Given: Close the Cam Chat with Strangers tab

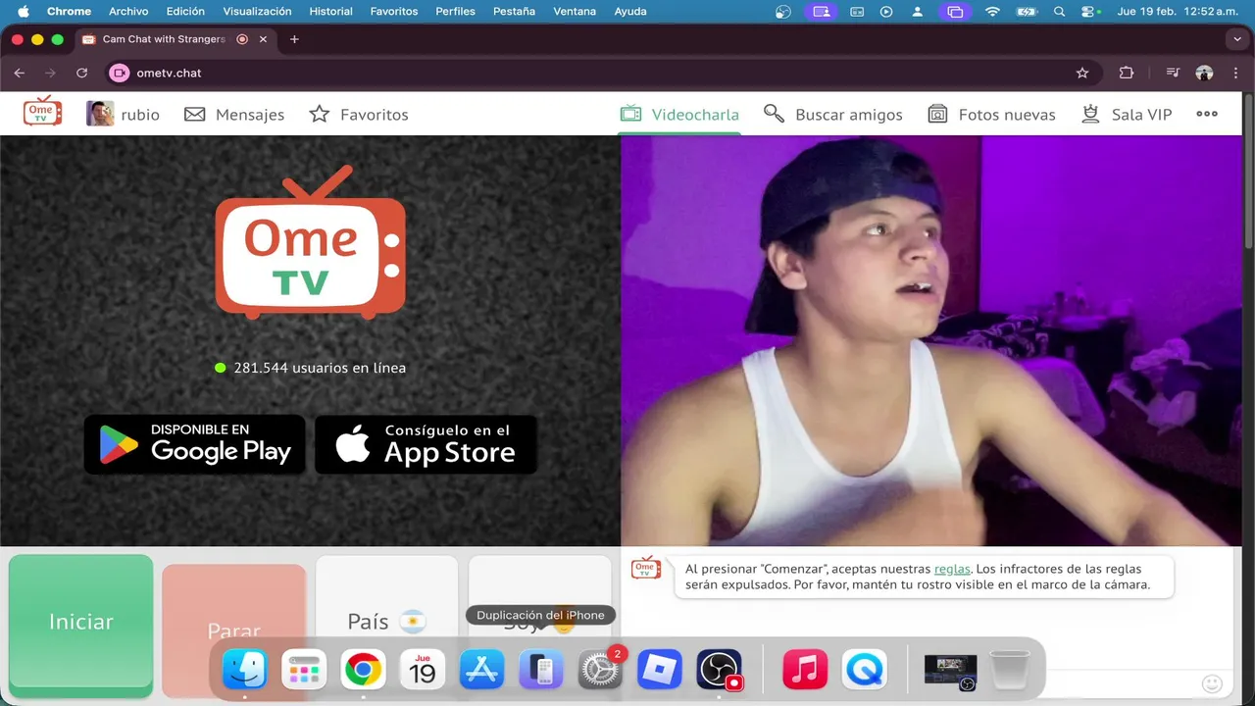Looking at the screenshot, I should (x=264, y=39).
